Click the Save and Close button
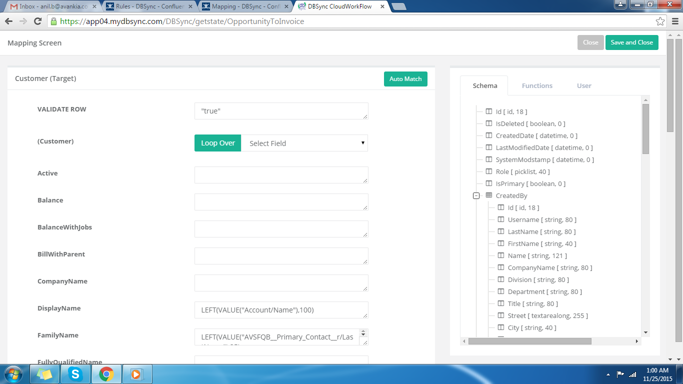 [631, 42]
